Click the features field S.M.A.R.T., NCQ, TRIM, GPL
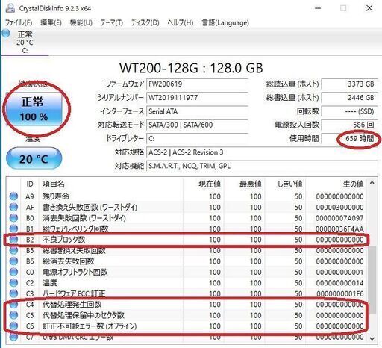This screenshot has height=348, width=382. tap(263, 166)
